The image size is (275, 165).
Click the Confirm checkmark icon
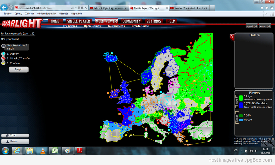point(3,63)
